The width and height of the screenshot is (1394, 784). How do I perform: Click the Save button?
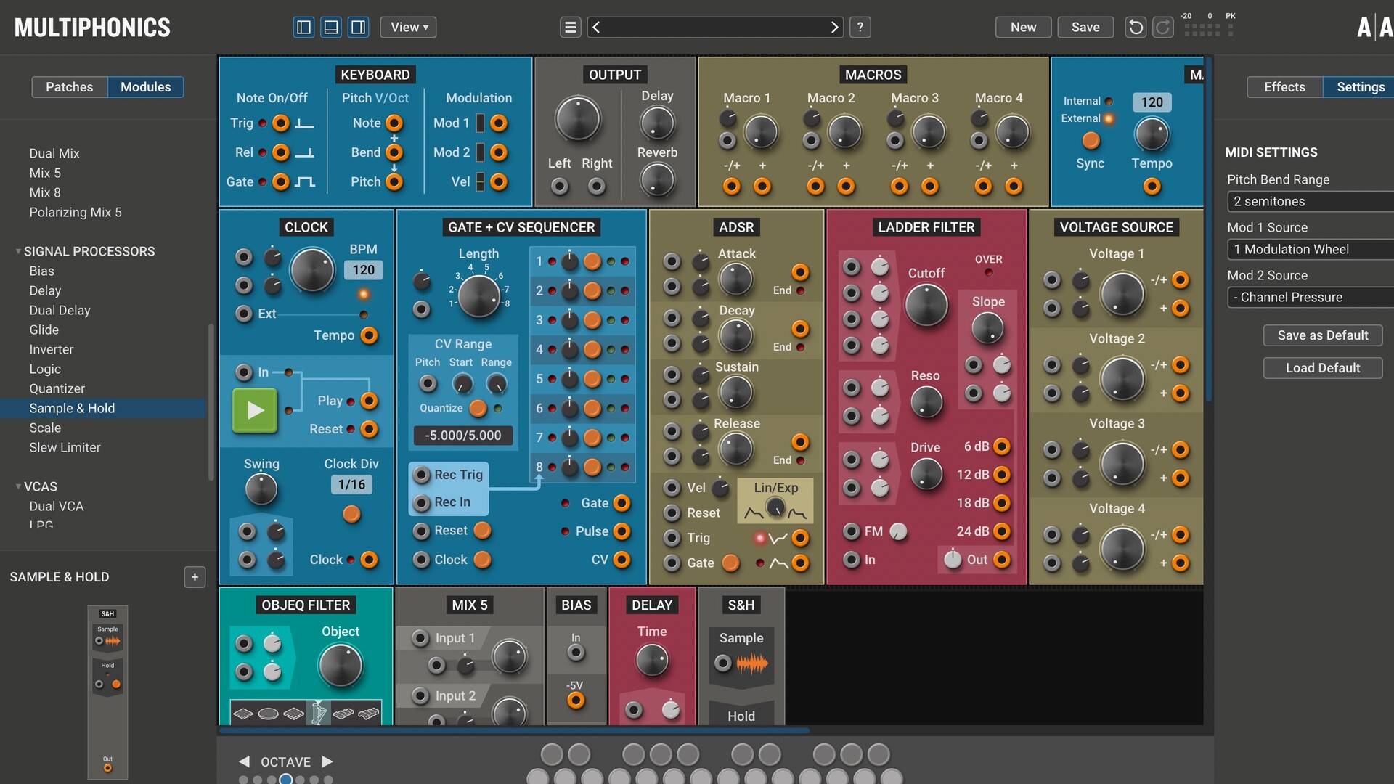pos(1085,28)
